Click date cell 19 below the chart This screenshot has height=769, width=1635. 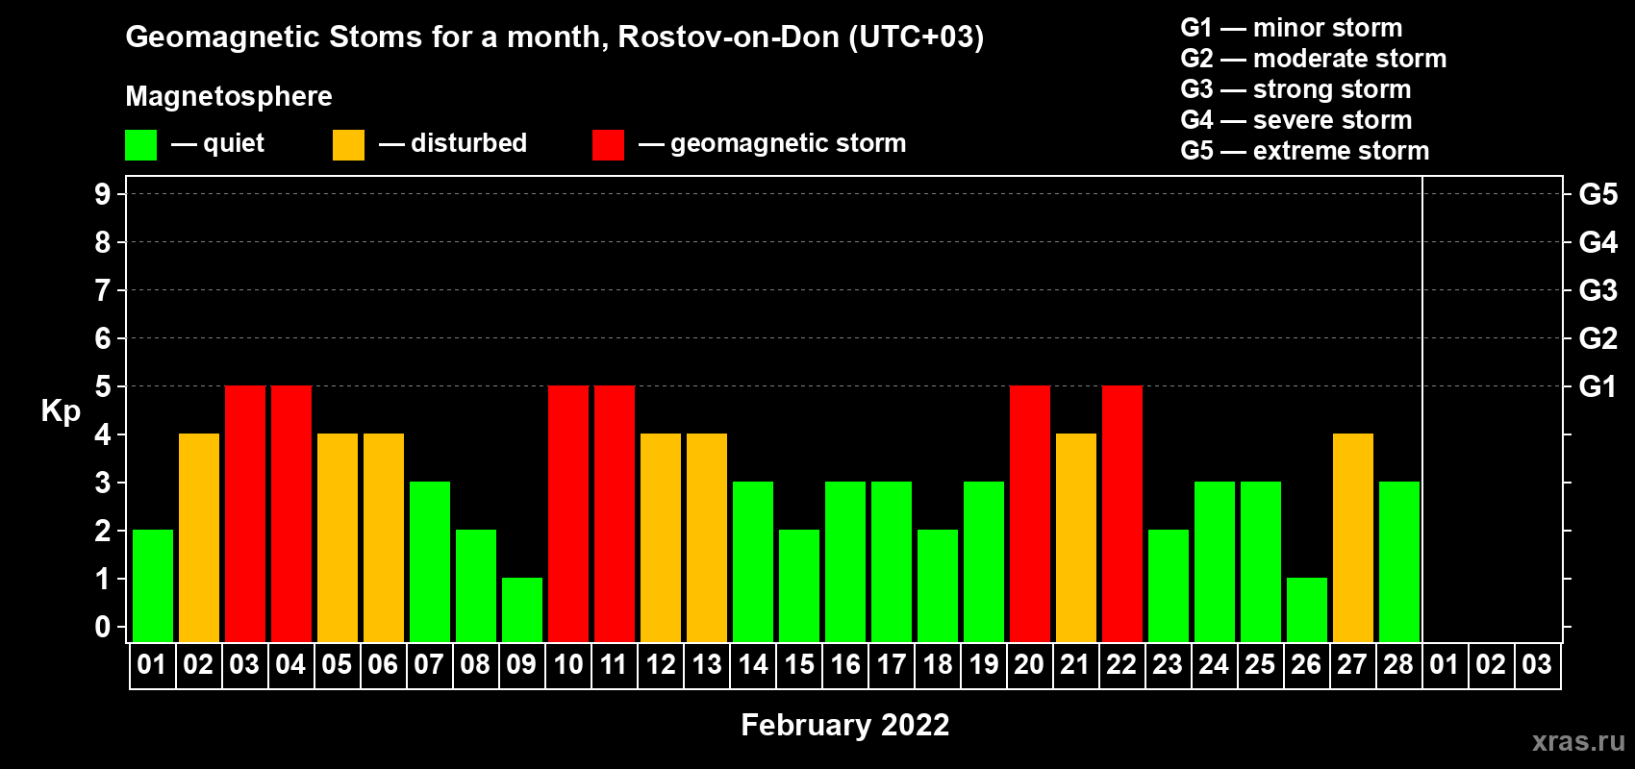point(984,664)
